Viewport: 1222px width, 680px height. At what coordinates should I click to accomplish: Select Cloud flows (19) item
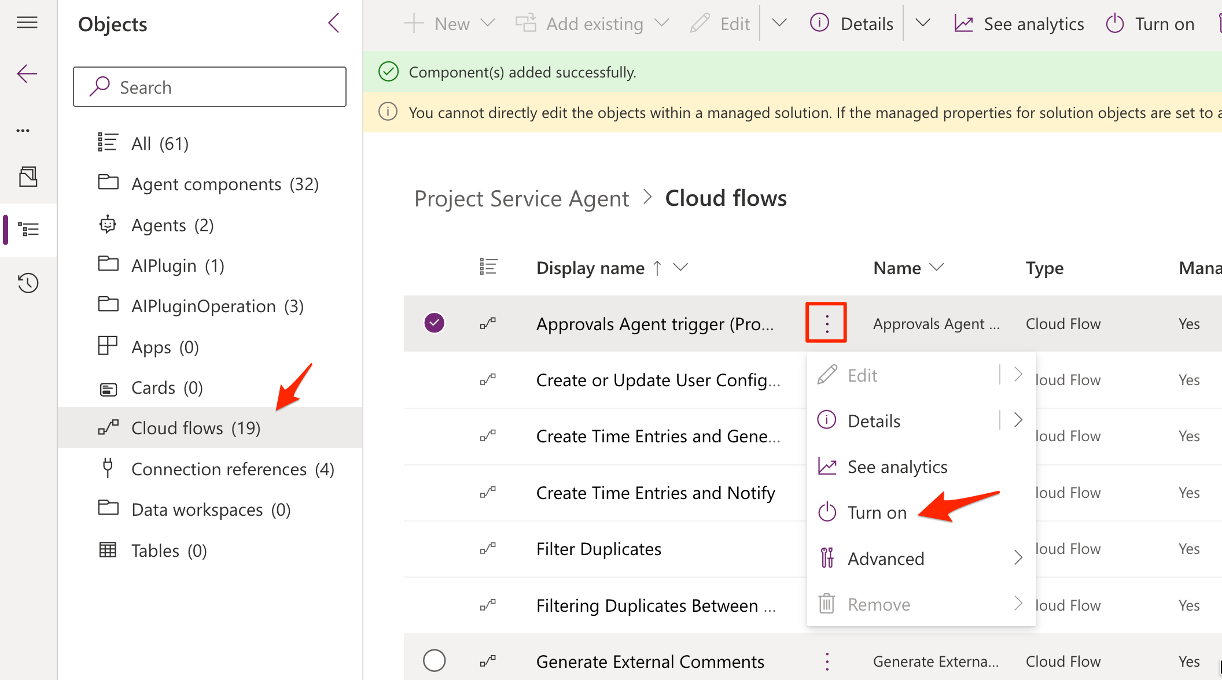210,428
